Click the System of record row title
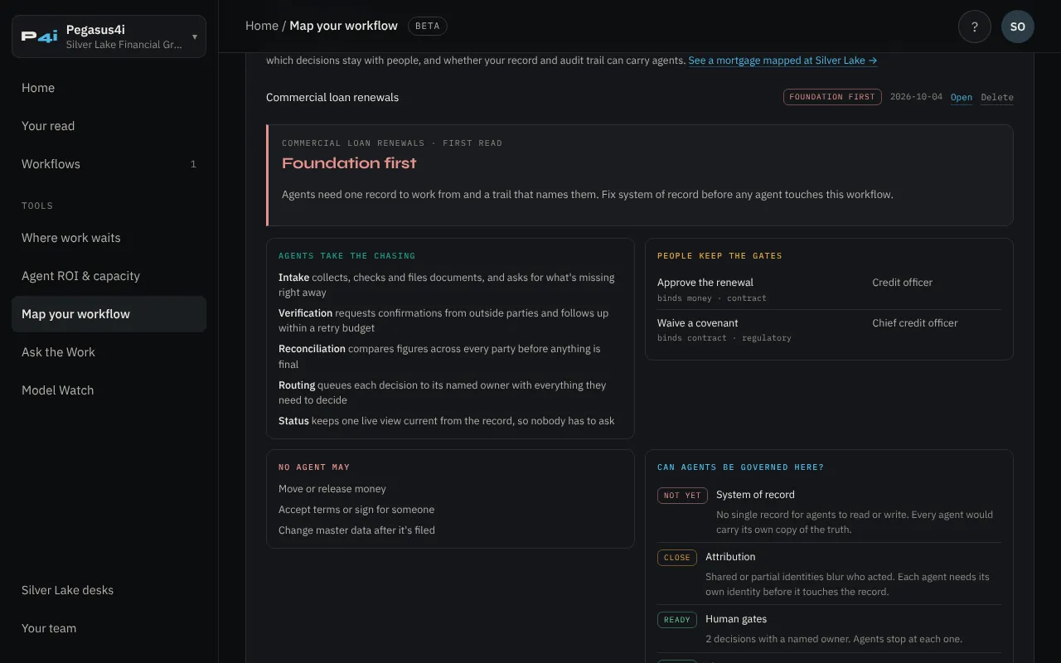Viewport: 1061px width, 663px height. point(755,495)
